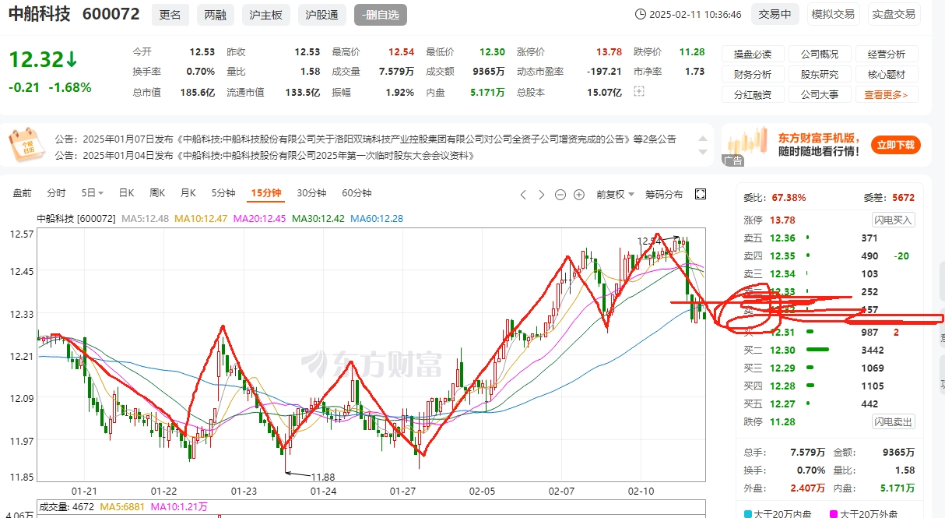The height and width of the screenshot is (518, 945).
Task: Open 前复权 adjustment dropdown
Action: pos(615,194)
